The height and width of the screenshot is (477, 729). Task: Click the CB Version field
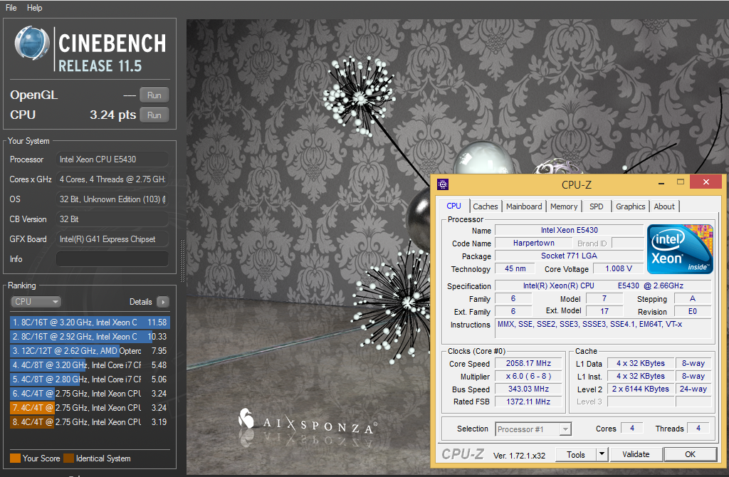(112, 219)
